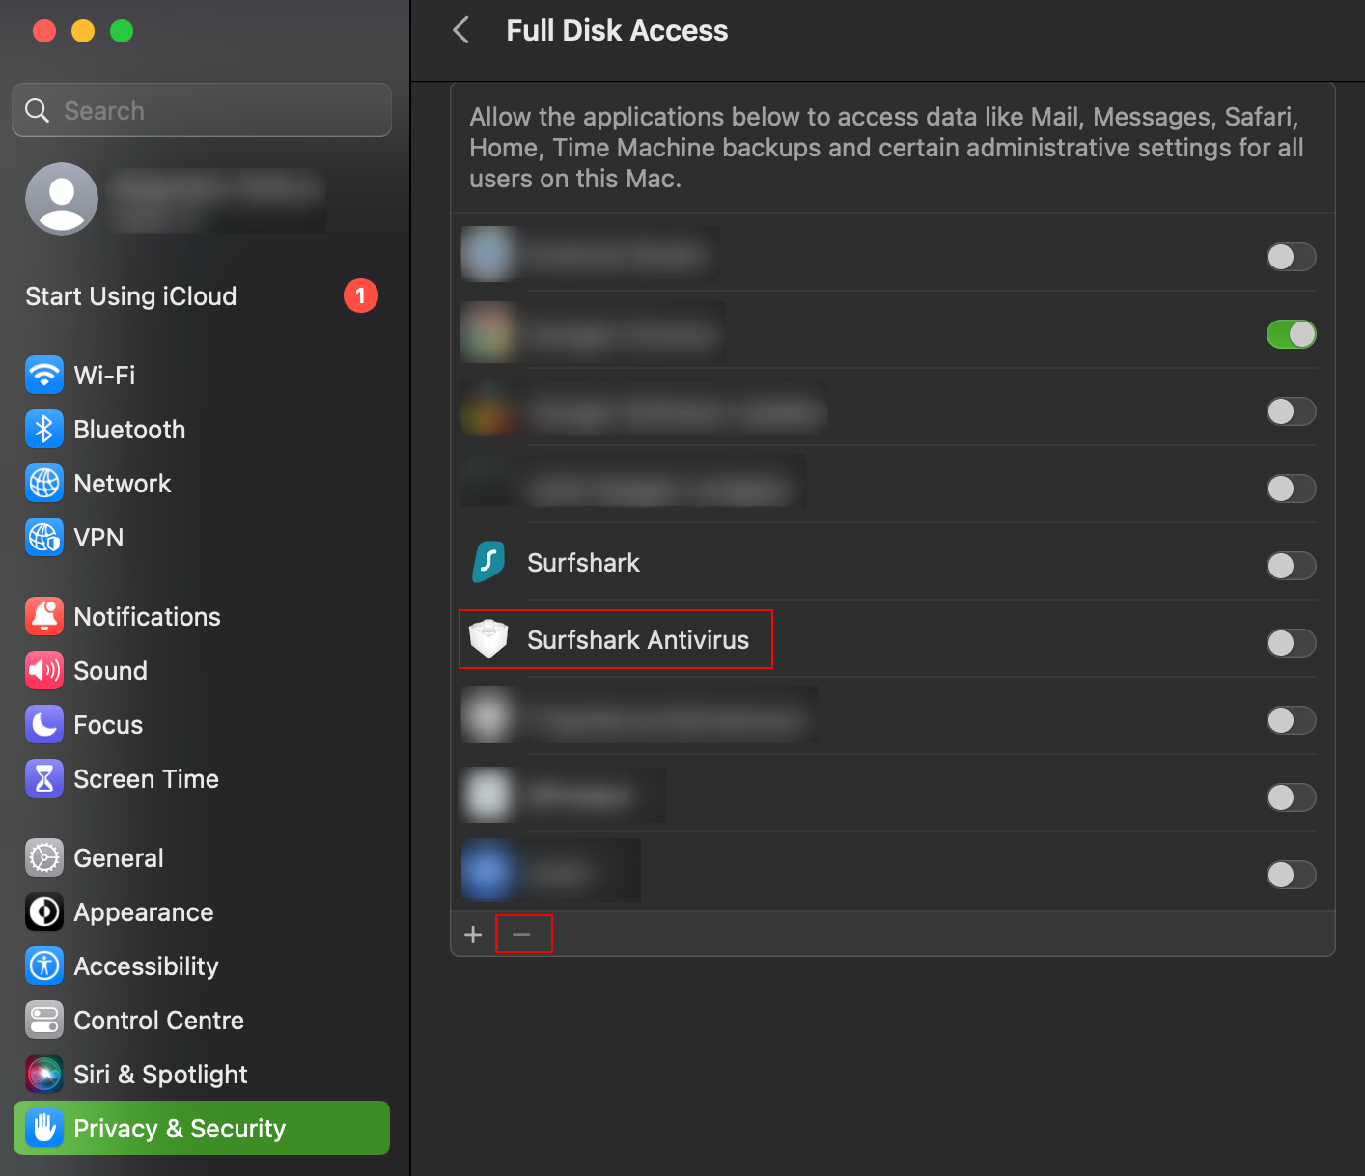Toggle on Surfshark Antivirus disk access

[x=1291, y=643]
